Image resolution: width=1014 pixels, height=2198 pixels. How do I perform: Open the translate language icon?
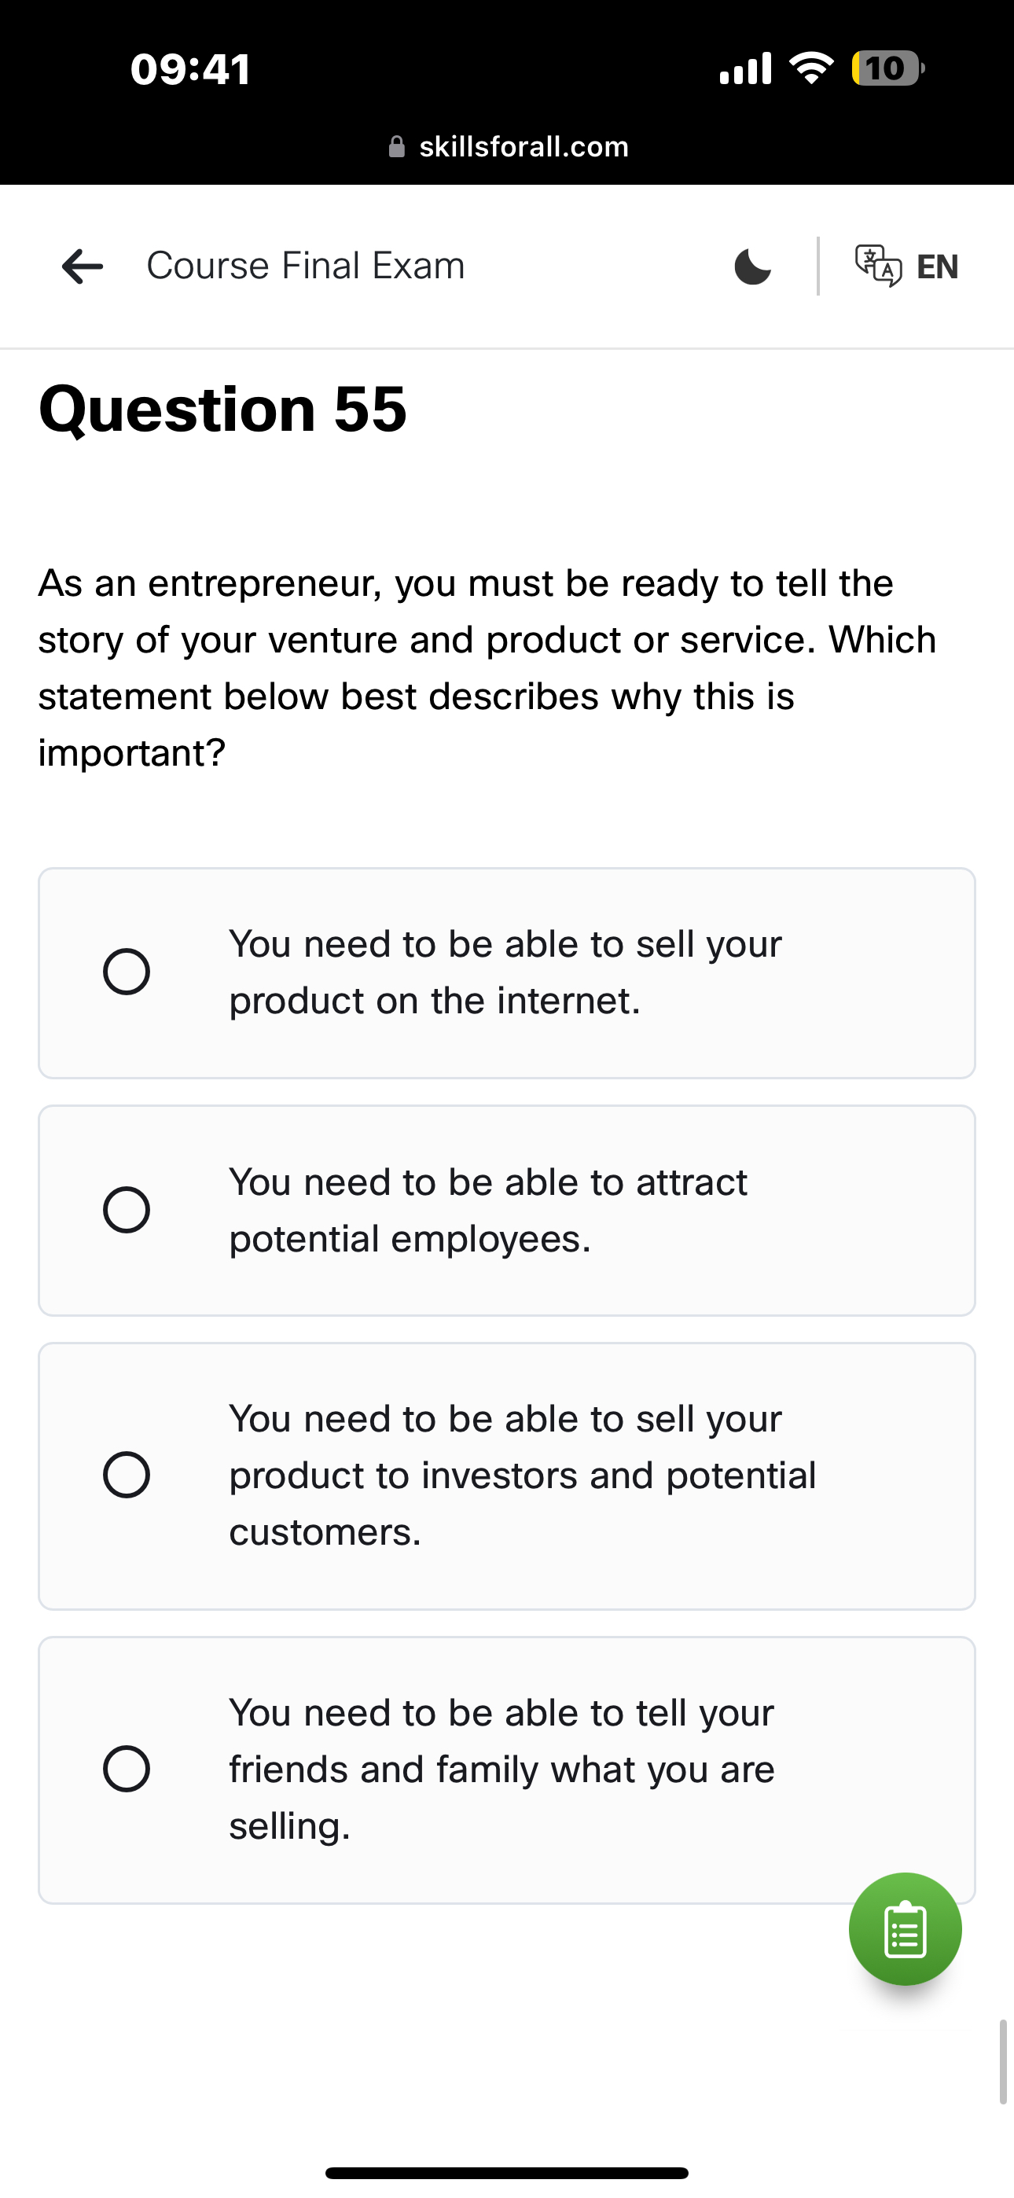(x=878, y=266)
